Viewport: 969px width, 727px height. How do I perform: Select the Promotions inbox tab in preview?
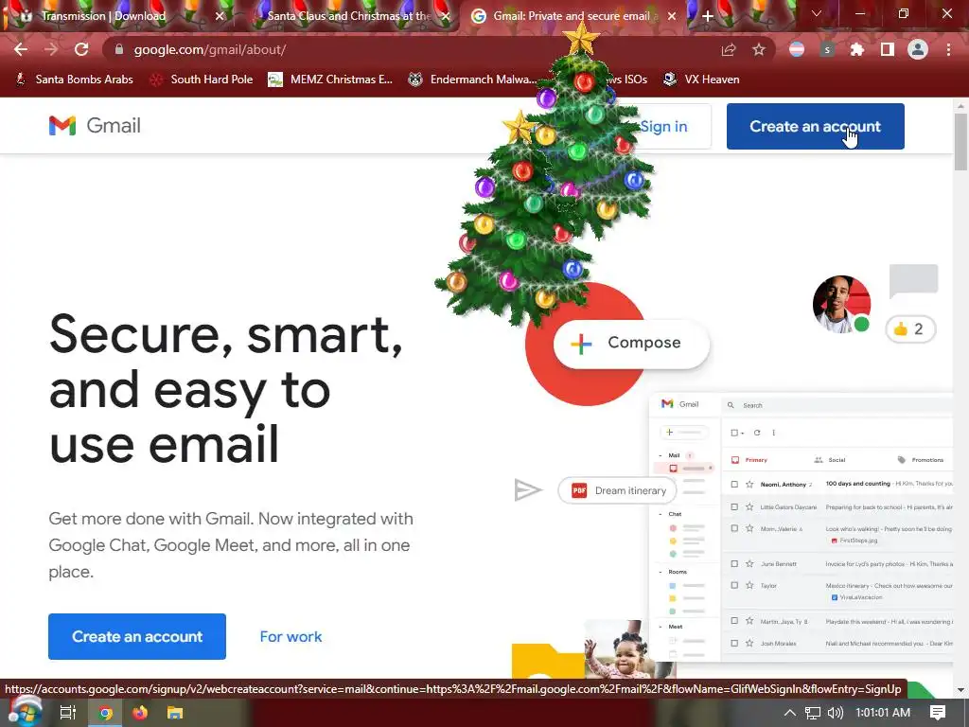click(x=921, y=460)
